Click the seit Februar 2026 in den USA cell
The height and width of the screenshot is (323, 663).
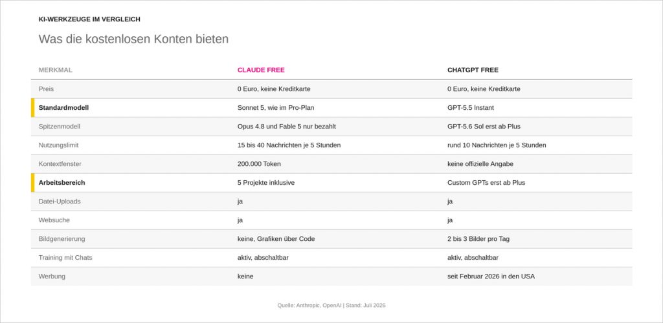click(x=491, y=276)
